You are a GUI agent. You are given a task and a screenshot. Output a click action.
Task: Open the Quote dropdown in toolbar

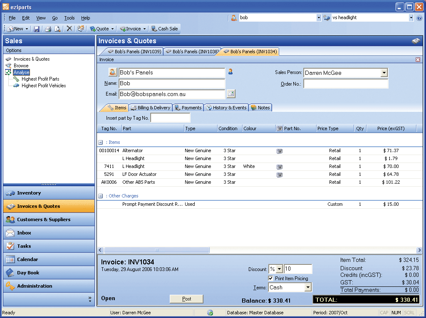[x=112, y=29]
